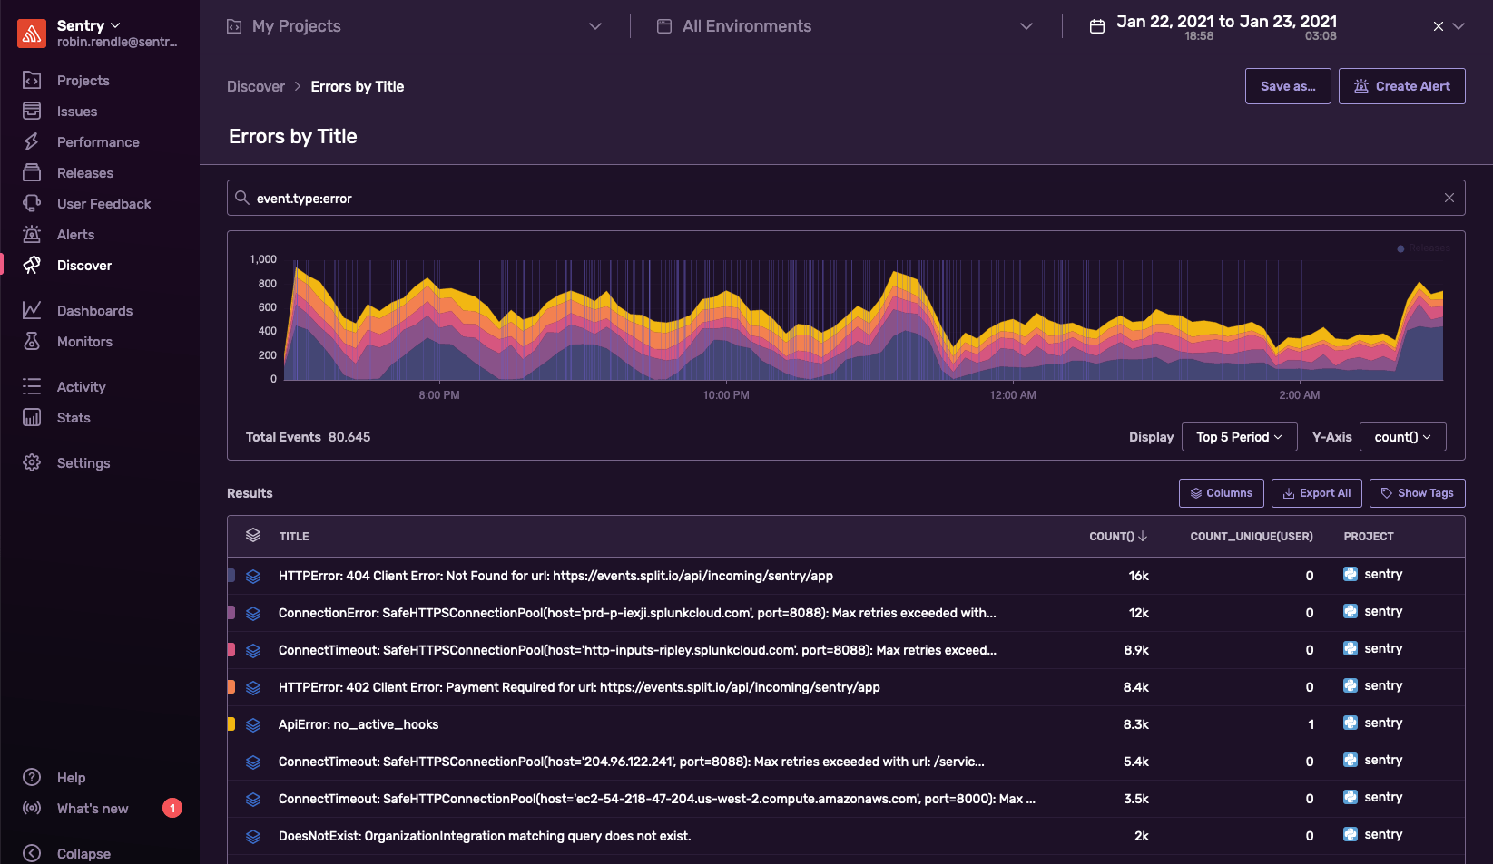Viewport: 1493px width, 864px height.
Task: Open the All Environments dropdown
Action: pos(845,26)
